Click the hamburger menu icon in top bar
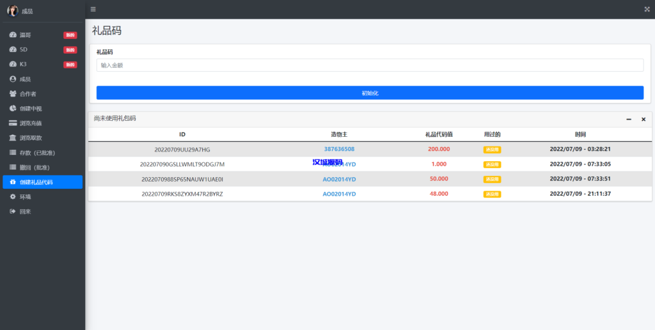This screenshot has height=330, width=655. click(x=93, y=9)
